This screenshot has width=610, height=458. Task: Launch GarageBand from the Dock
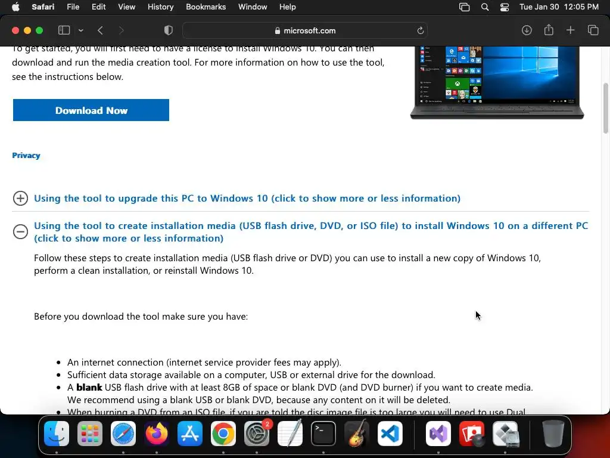click(x=357, y=434)
